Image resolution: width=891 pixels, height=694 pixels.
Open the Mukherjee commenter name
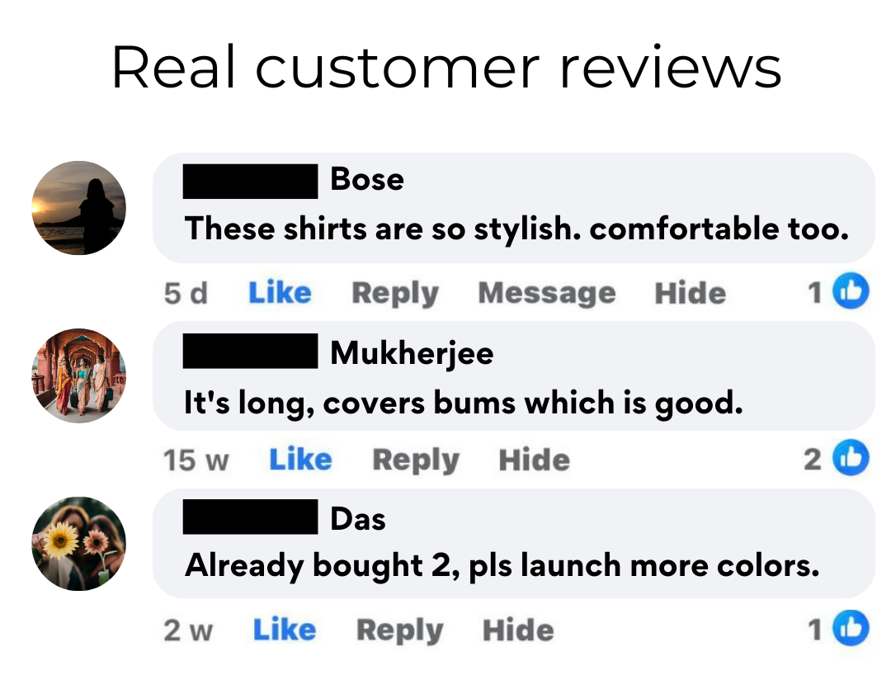(412, 353)
